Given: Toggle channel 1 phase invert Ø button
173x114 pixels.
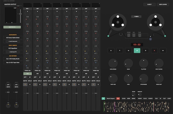Looking at the screenshot, I should tap(30, 77).
